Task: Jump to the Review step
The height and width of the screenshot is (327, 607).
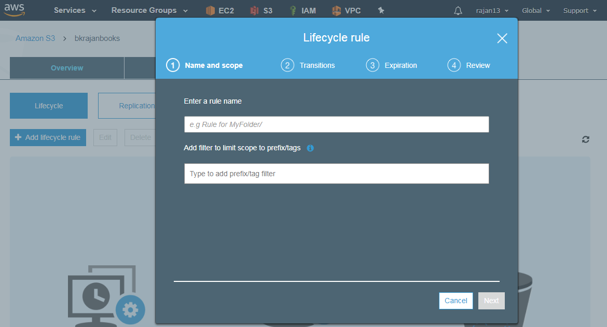Action: 469,65
